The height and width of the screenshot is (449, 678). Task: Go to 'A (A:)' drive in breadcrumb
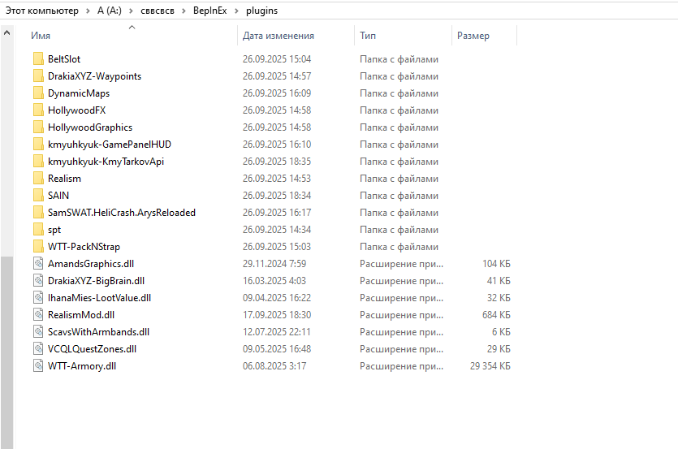(110, 11)
